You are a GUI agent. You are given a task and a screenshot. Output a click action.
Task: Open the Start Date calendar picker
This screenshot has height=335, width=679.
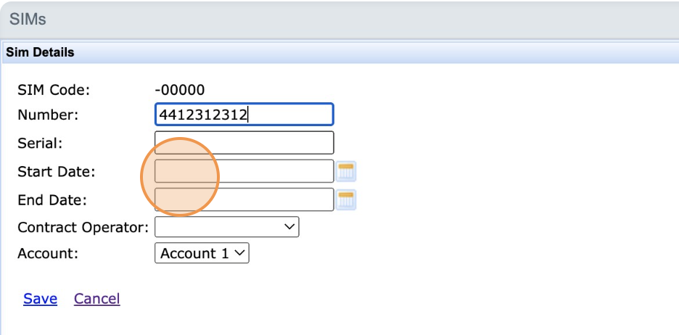pos(346,172)
